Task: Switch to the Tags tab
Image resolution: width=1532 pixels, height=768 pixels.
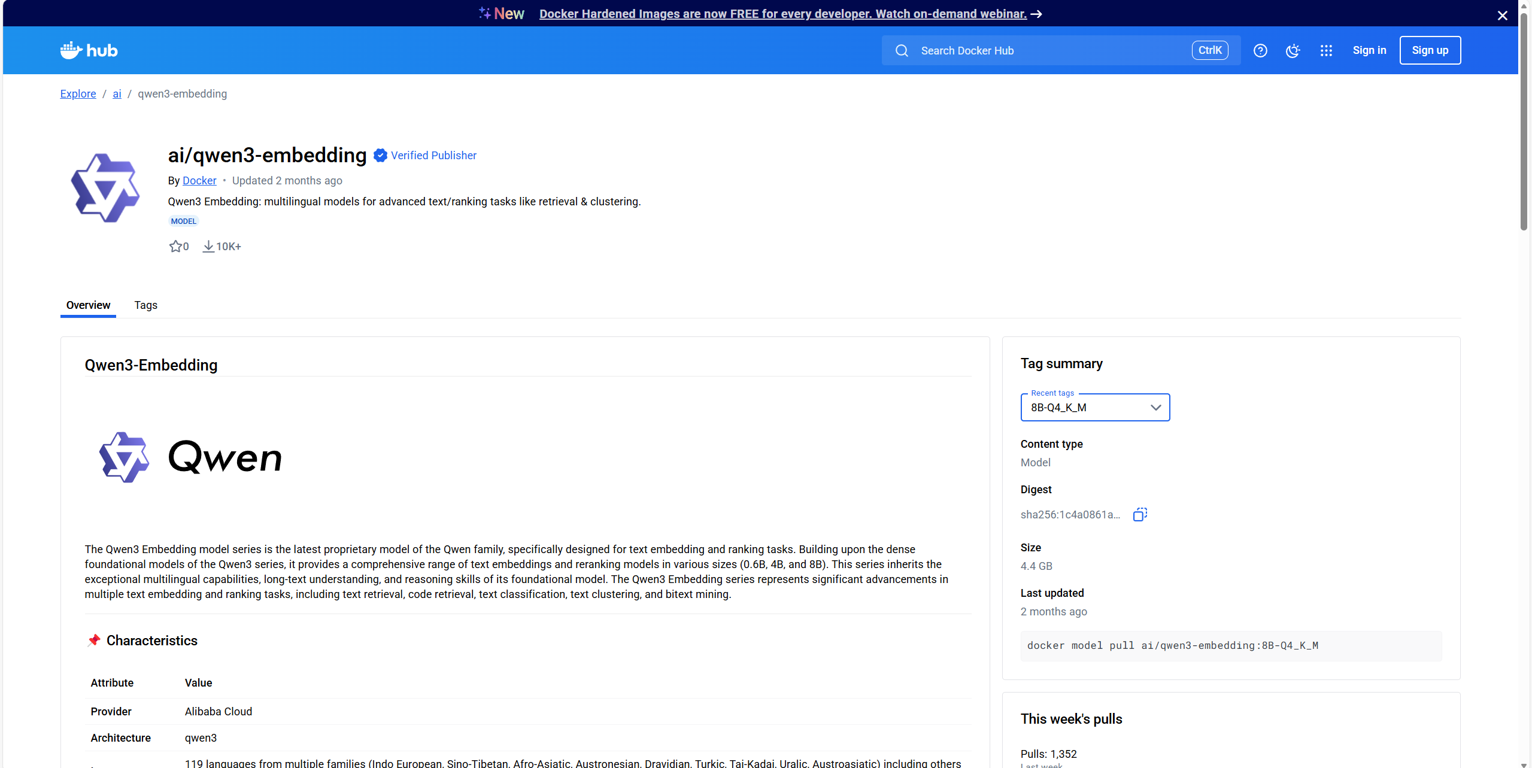Action: [x=145, y=305]
